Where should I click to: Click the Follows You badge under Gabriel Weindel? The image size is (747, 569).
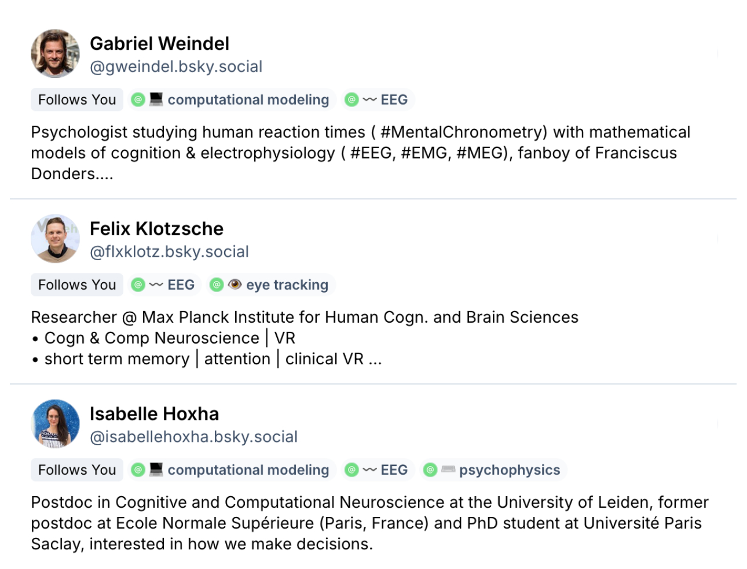pyautogui.click(x=77, y=99)
